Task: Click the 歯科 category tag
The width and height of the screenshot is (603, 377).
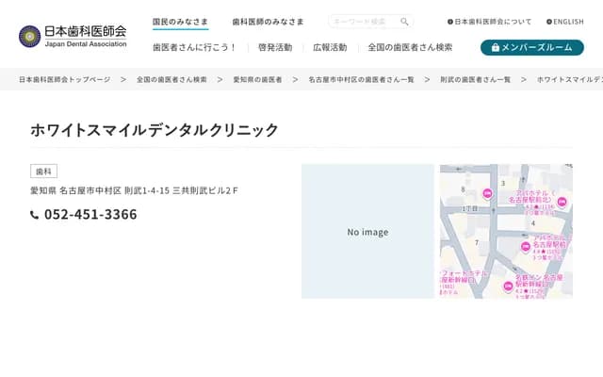Action: pyautogui.click(x=43, y=172)
